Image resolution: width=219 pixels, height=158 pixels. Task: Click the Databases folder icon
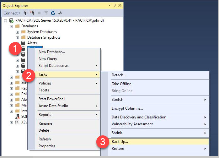click(17, 26)
